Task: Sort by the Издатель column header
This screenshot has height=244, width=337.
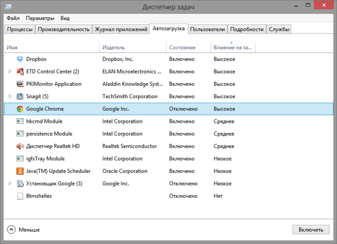Action: pos(113,48)
